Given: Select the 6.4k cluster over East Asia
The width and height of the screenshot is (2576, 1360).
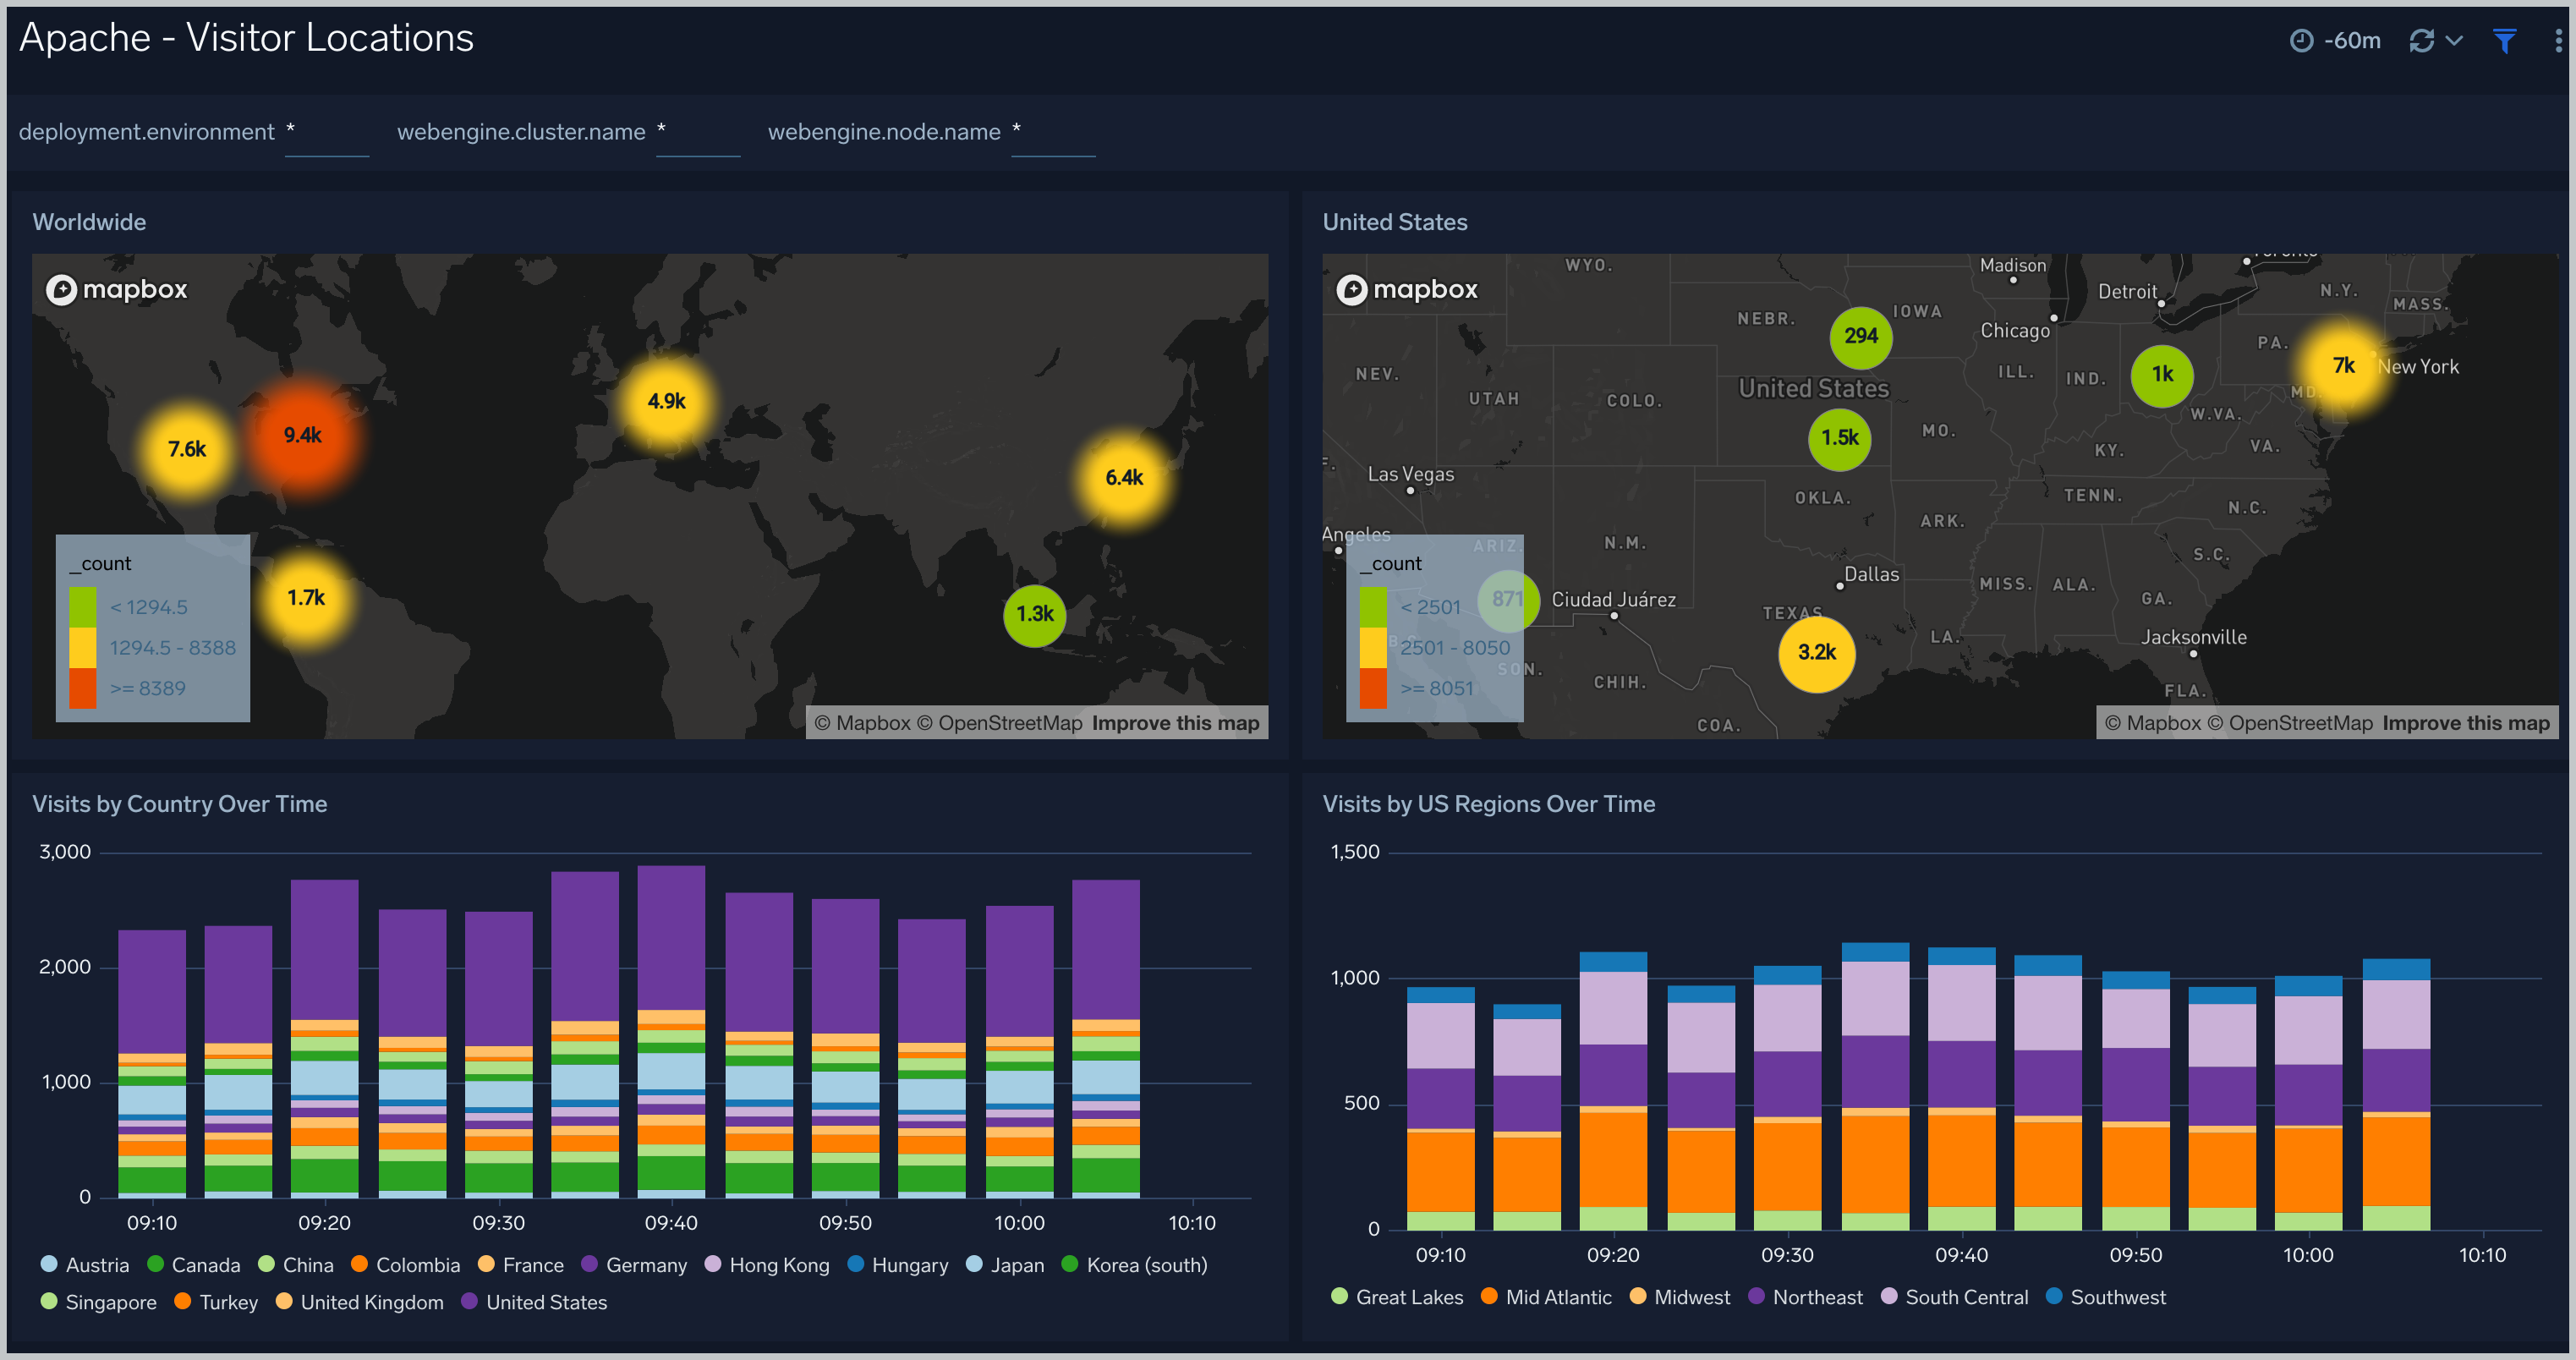Looking at the screenshot, I should click(1124, 478).
